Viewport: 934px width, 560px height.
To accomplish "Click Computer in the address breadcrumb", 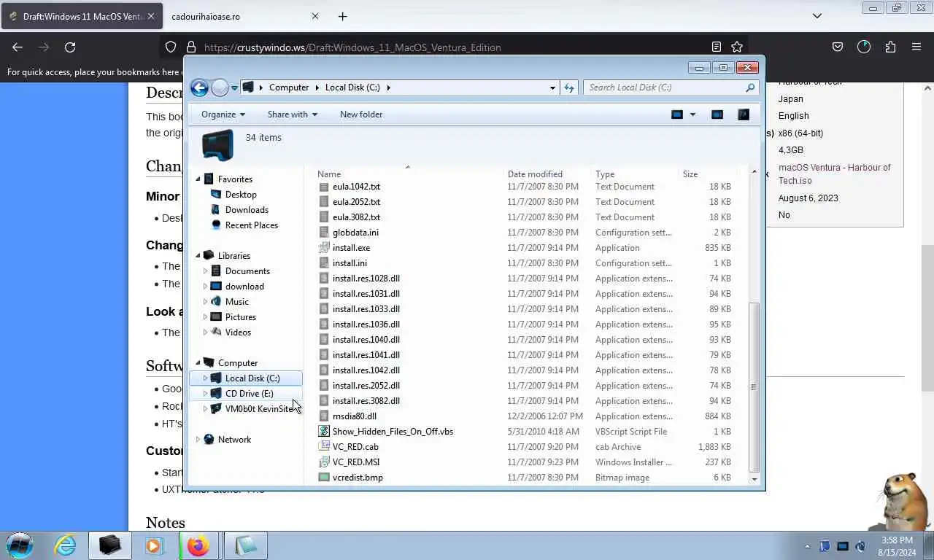I will tap(289, 87).
